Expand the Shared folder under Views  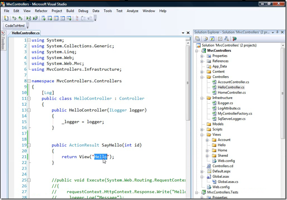pyautogui.click(x=207, y=156)
